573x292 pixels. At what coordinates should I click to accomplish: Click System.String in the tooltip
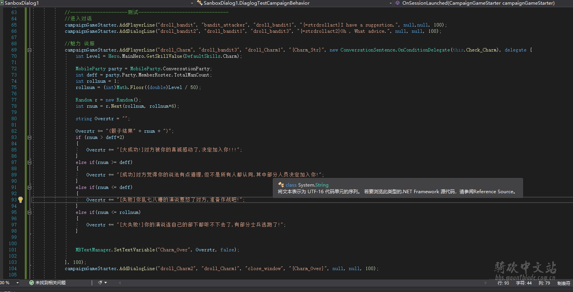coord(313,185)
